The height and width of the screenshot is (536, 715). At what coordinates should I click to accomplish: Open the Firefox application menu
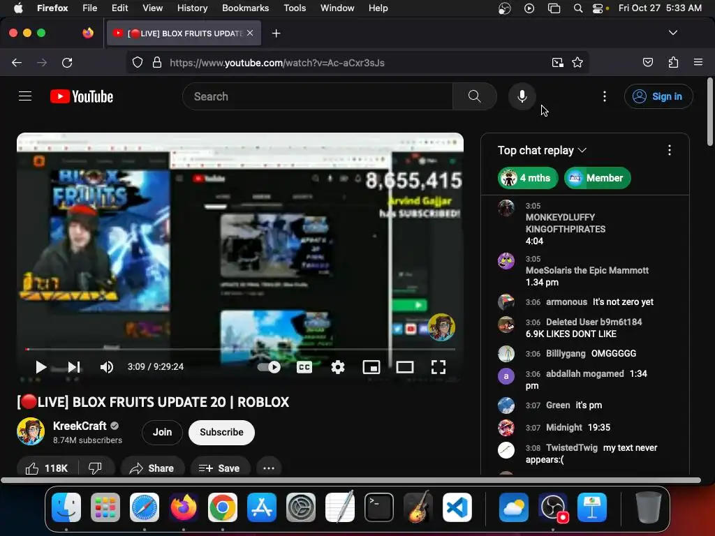(x=698, y=62)
